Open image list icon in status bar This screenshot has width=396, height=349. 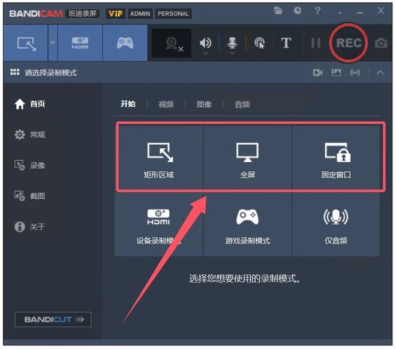336,73
